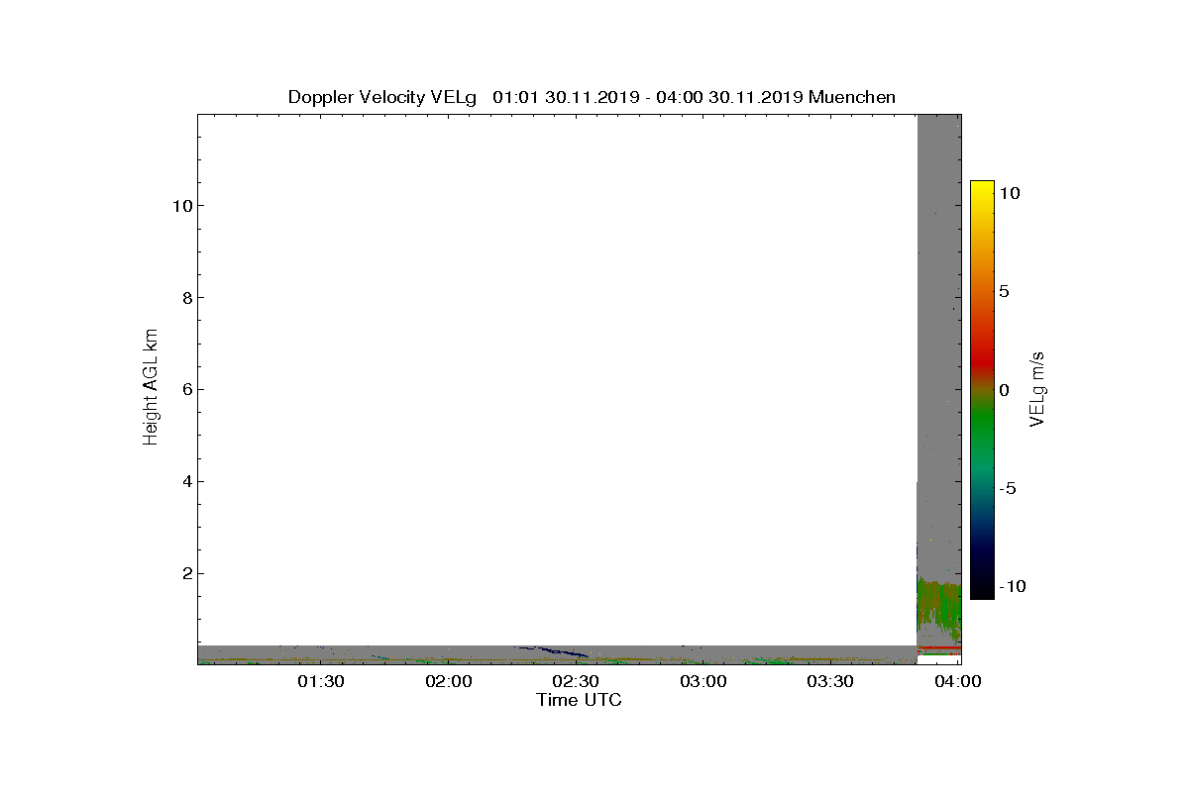This screenshot has width=1189, height=792.
Task: Click the colorbar tick label '5'
Action: pos(1004,292)
